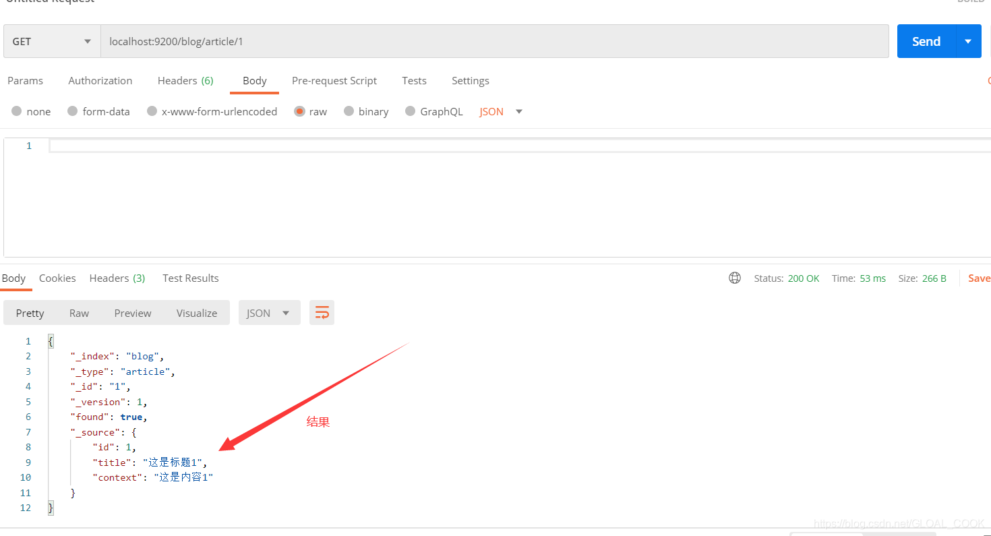Open the Send button dropdown arrow
The image size is (991, 536).
click(x=968, y=41)
